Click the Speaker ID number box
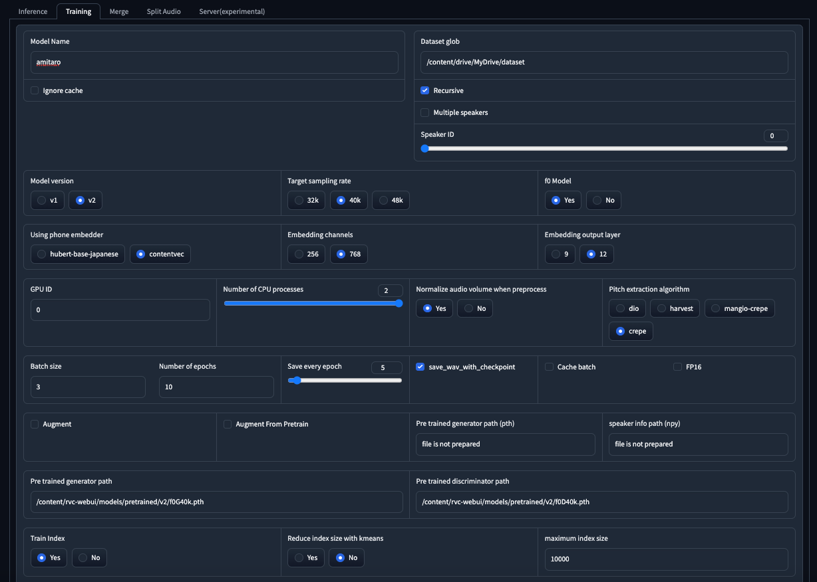Image resolution: width=817 pixels, height=582 pixels. point(776,136)
